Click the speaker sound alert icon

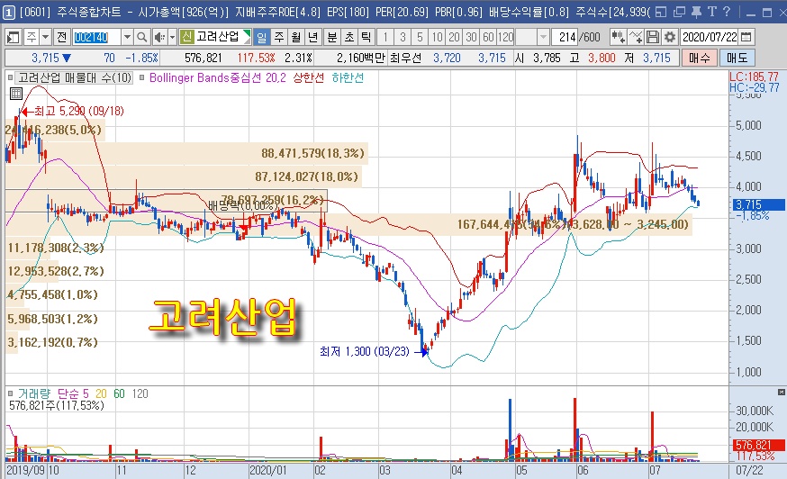[159, 37]
